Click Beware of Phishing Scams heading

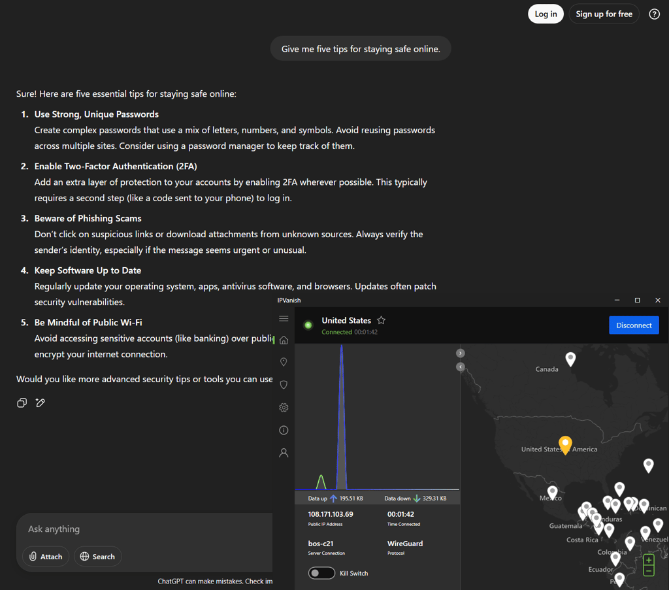pos(88,218)
